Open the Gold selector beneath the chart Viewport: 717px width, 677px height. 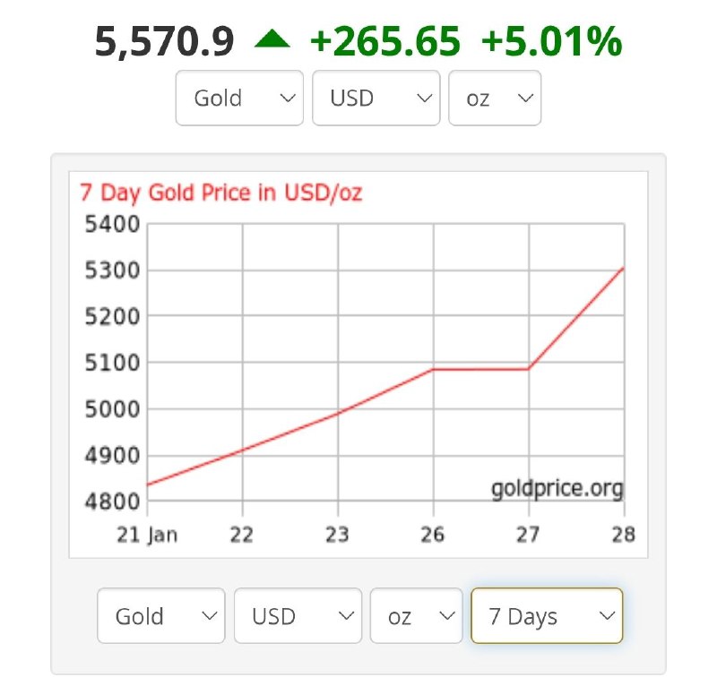tap(161, 615)
